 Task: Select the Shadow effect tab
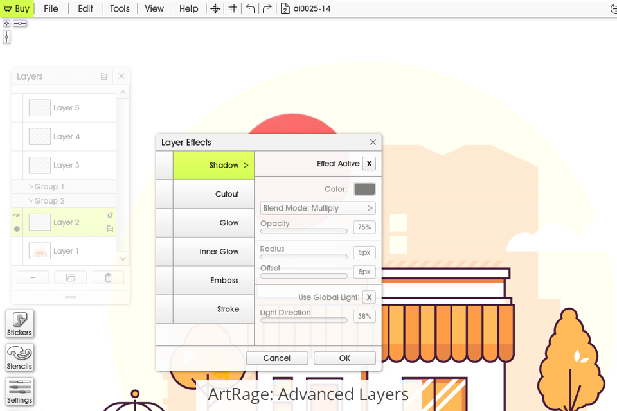213,165
